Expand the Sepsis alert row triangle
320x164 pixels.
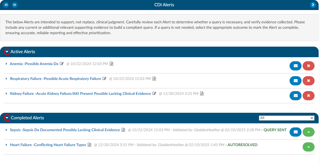[x=7, y=130]
